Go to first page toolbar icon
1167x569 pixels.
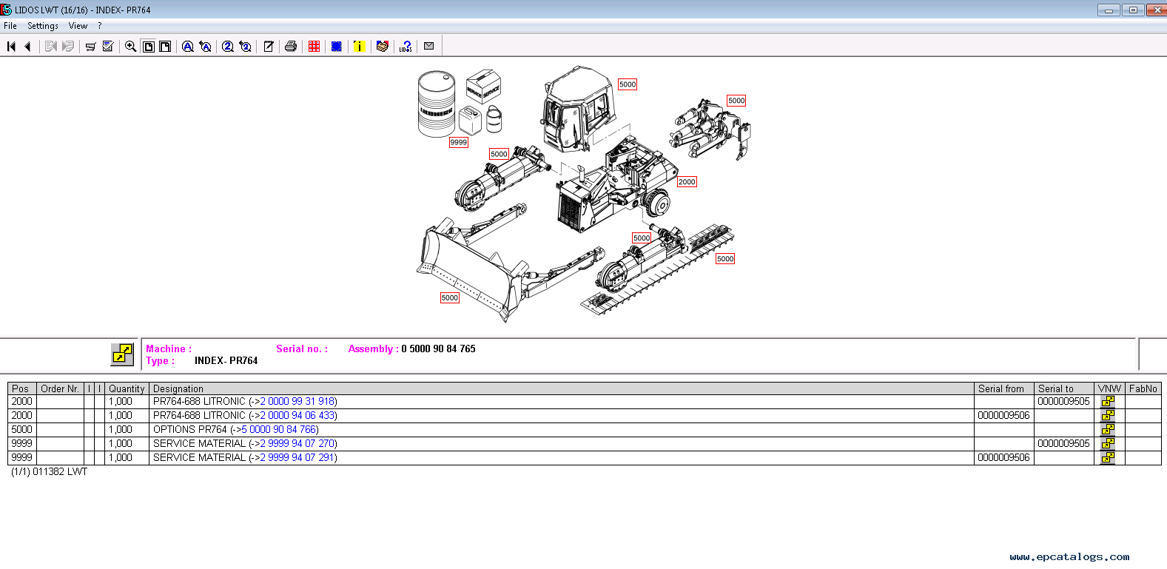tap(11, 46)
